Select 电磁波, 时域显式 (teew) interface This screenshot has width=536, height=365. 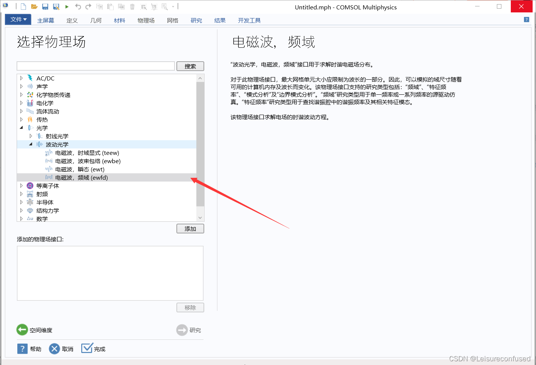coord(87,153)
